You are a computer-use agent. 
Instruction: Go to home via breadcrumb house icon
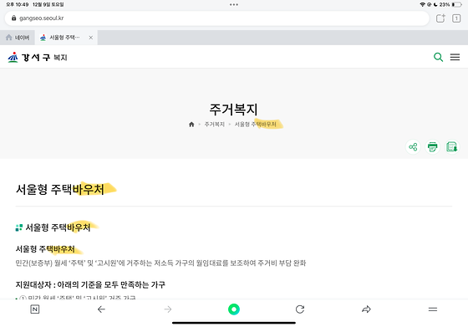[191, 125]
